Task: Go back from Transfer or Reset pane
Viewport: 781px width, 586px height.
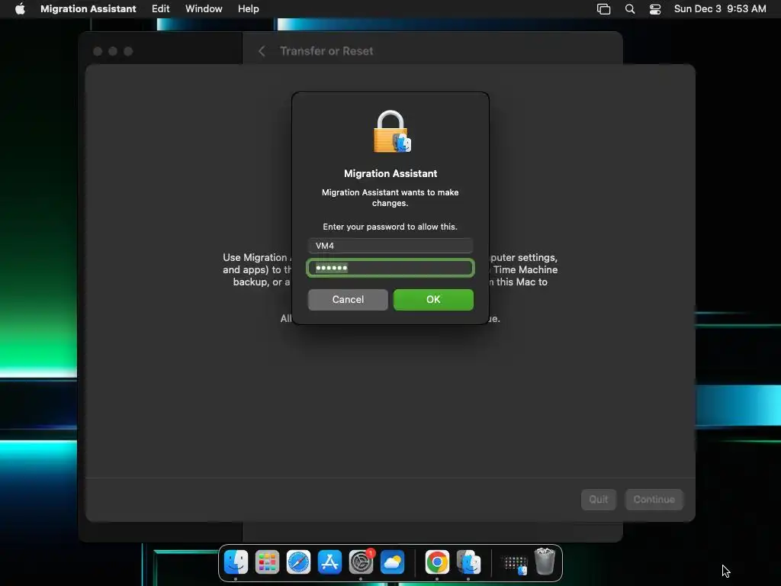Action: click(262, 51)
